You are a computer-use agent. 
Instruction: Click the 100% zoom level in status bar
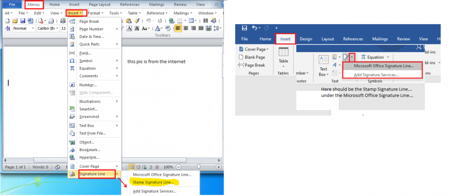click(x=168, y=167)
